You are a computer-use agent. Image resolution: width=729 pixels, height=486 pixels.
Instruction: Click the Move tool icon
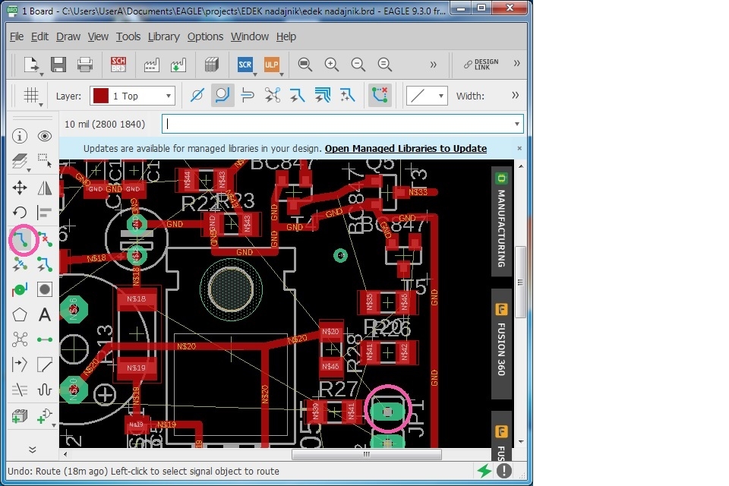point(20,188)
